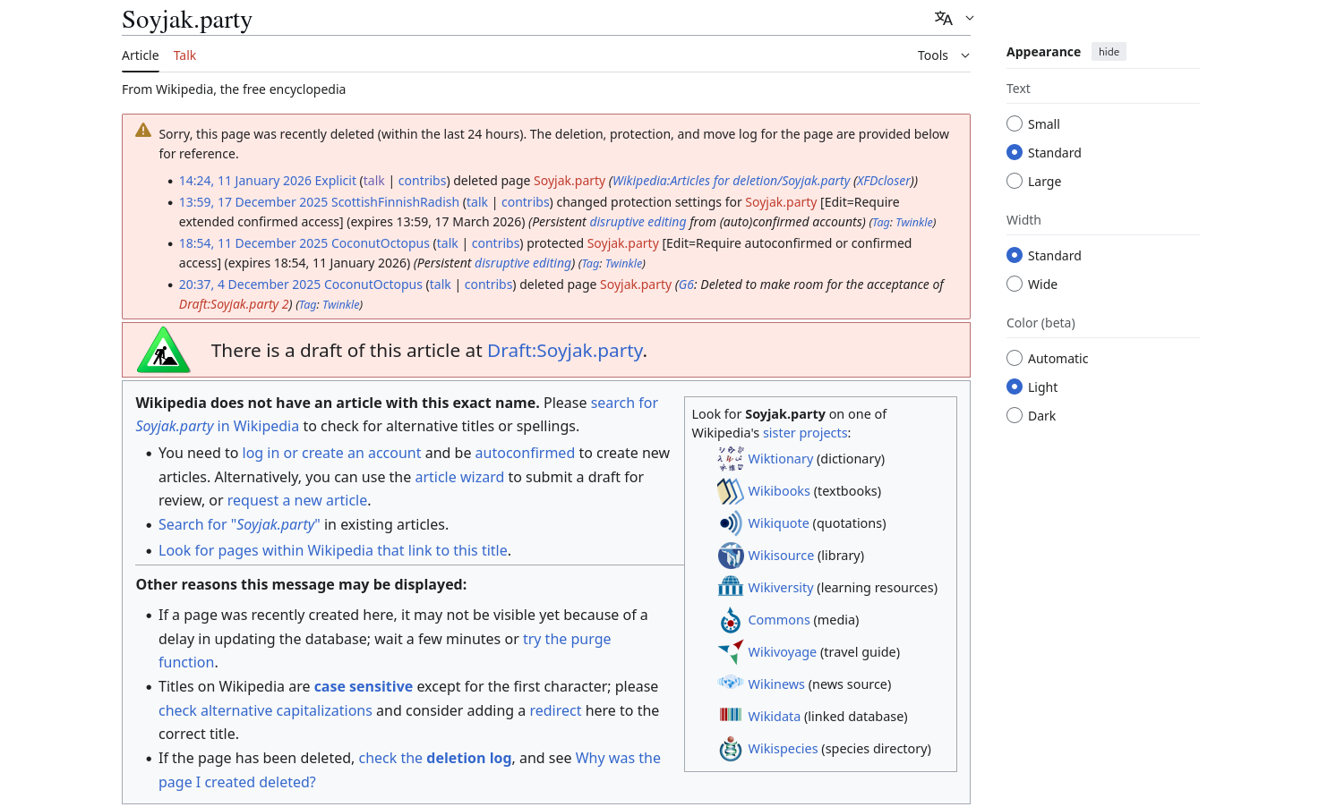The image size is (1336, 807).
Task: Click the Wikisource logo icon
Action: (x=730, y=556)
